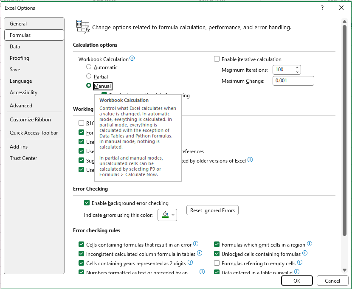Screen dimensions: 352x289
Task: Open the Add-ins category
Action: (x=34, y=147)
